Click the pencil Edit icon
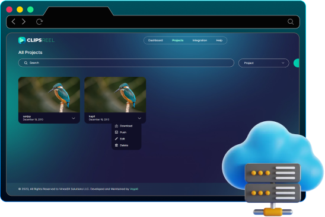 116,139
